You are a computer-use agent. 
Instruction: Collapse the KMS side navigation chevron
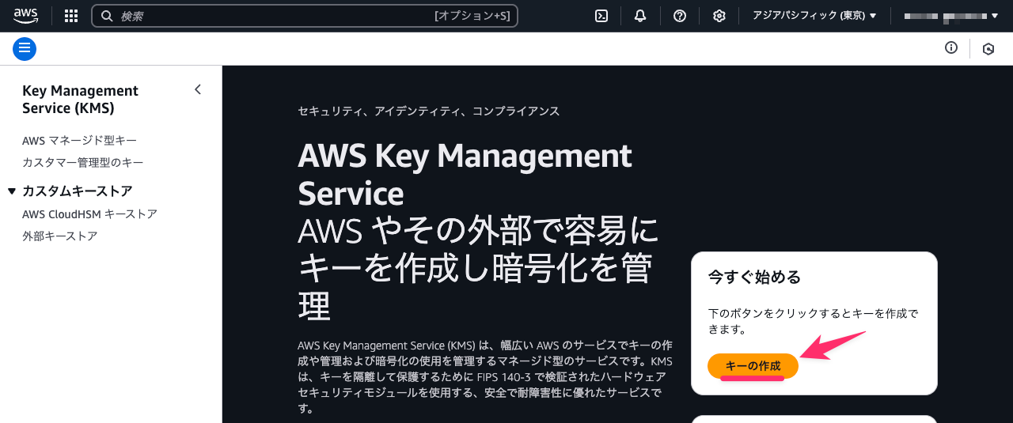click(198, 90)
